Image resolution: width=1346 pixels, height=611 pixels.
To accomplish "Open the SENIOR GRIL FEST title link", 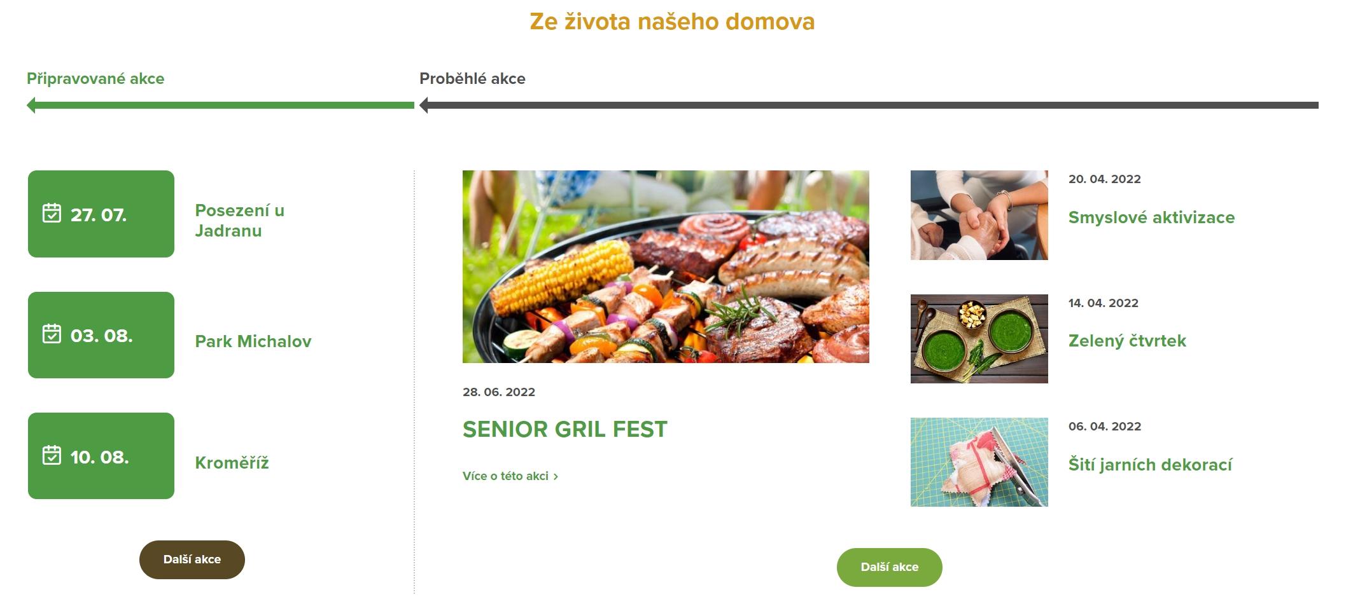I will coord(565,430).
